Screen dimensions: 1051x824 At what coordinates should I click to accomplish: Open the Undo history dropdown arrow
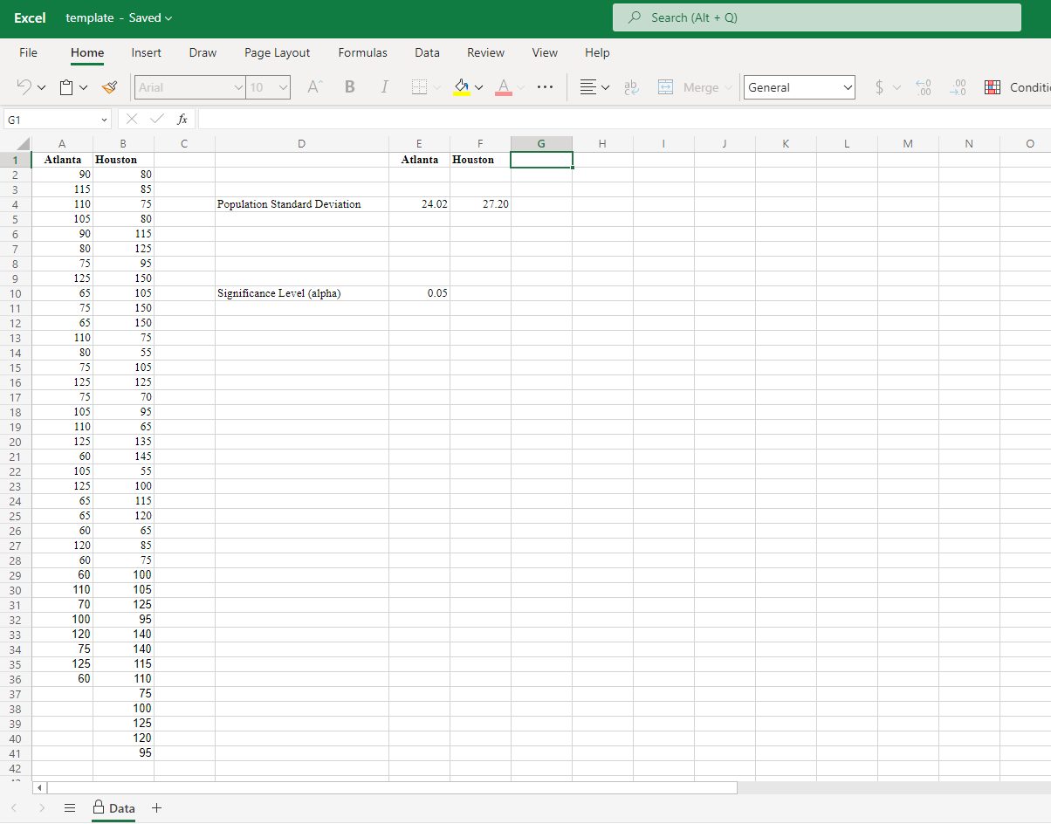tap(41, 88)
